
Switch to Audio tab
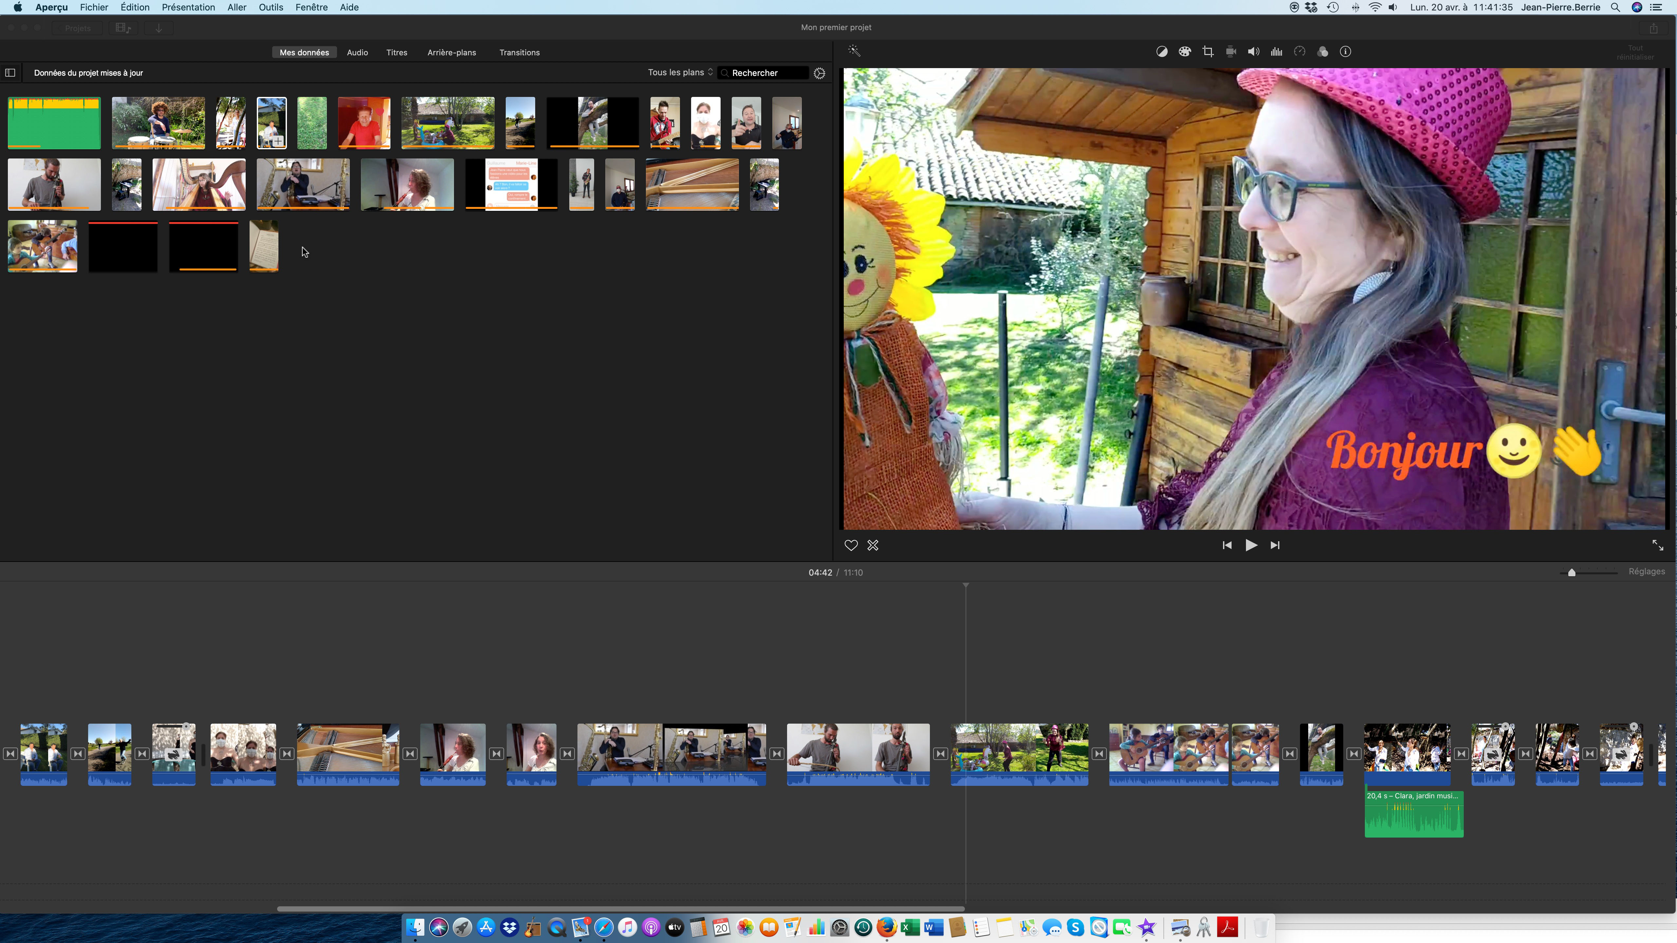click(357, 53)
